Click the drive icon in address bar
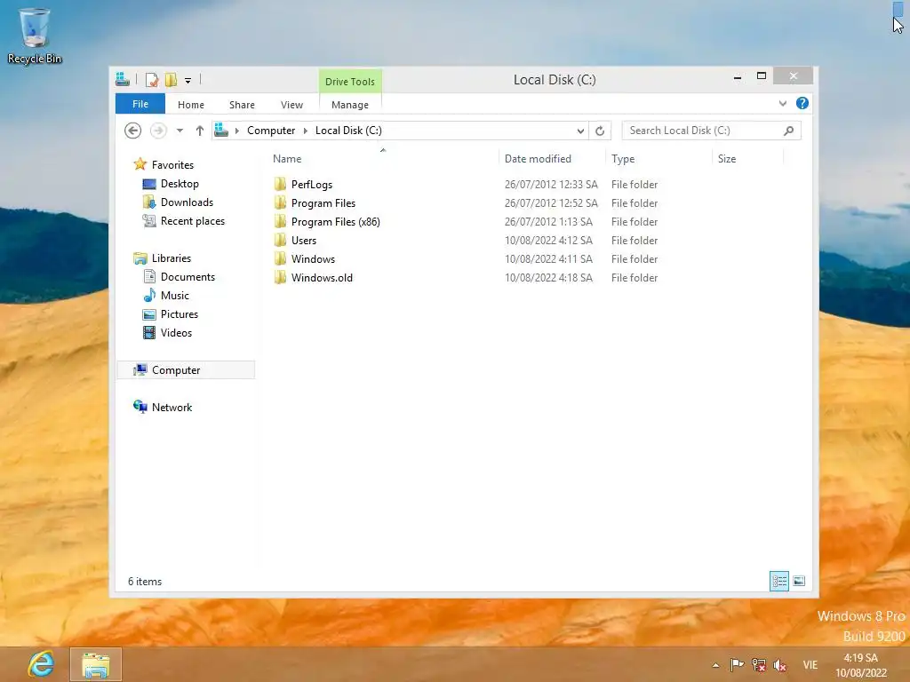 click(221, 131)
